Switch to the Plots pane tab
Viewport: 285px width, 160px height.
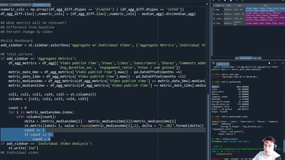(255, 58)
